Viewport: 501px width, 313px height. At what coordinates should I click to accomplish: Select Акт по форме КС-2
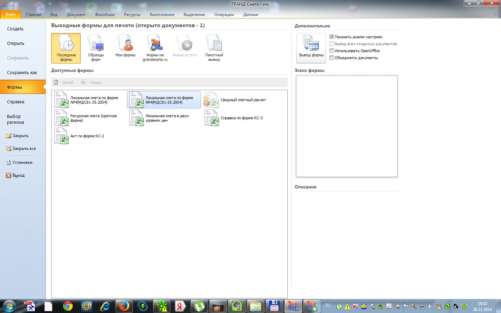79,136
